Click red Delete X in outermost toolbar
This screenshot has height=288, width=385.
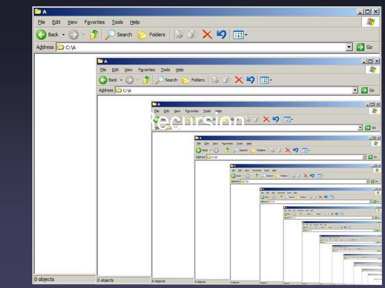pos(207,34)
